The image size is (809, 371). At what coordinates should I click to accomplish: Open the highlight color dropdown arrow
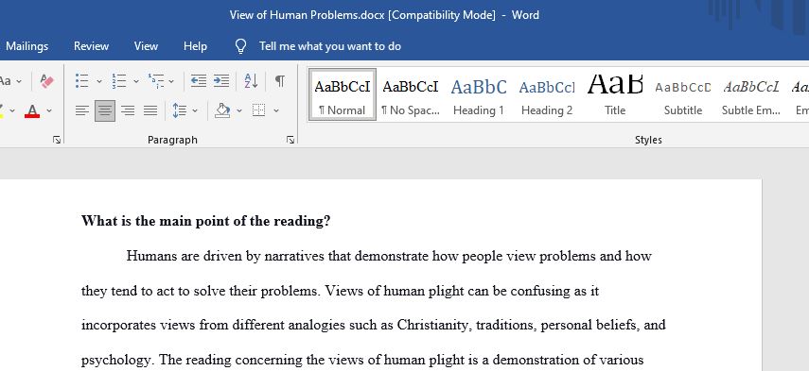12,110
